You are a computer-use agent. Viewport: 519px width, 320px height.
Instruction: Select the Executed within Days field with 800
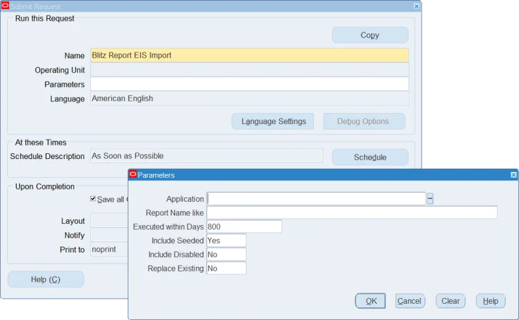coord(245,227)
